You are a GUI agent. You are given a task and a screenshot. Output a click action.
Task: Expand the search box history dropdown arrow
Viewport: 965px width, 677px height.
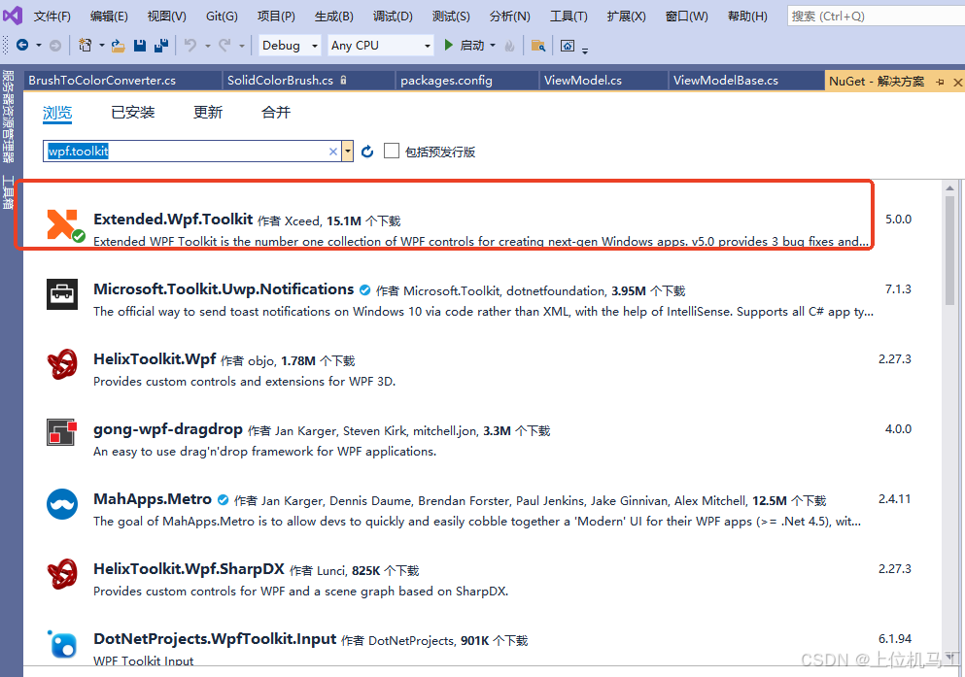pyautogui.click(x=348, y=152)
